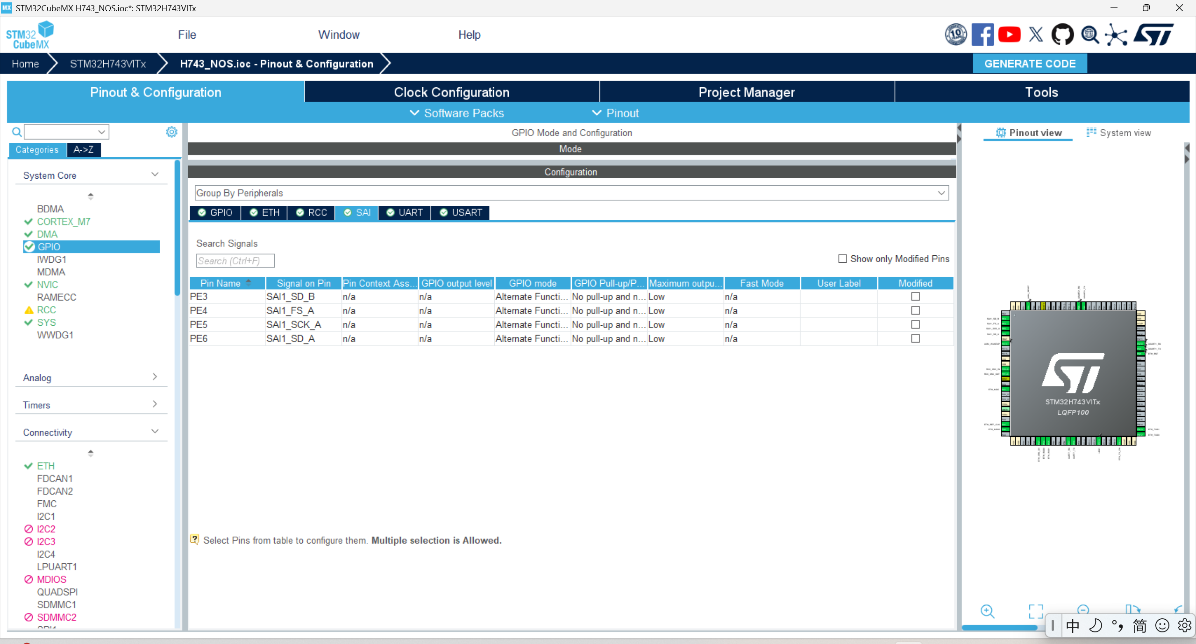The height and width of the screenshot is (644, 1196).
Task: Click the ST community network icon
Action: tap(1116, 35)
